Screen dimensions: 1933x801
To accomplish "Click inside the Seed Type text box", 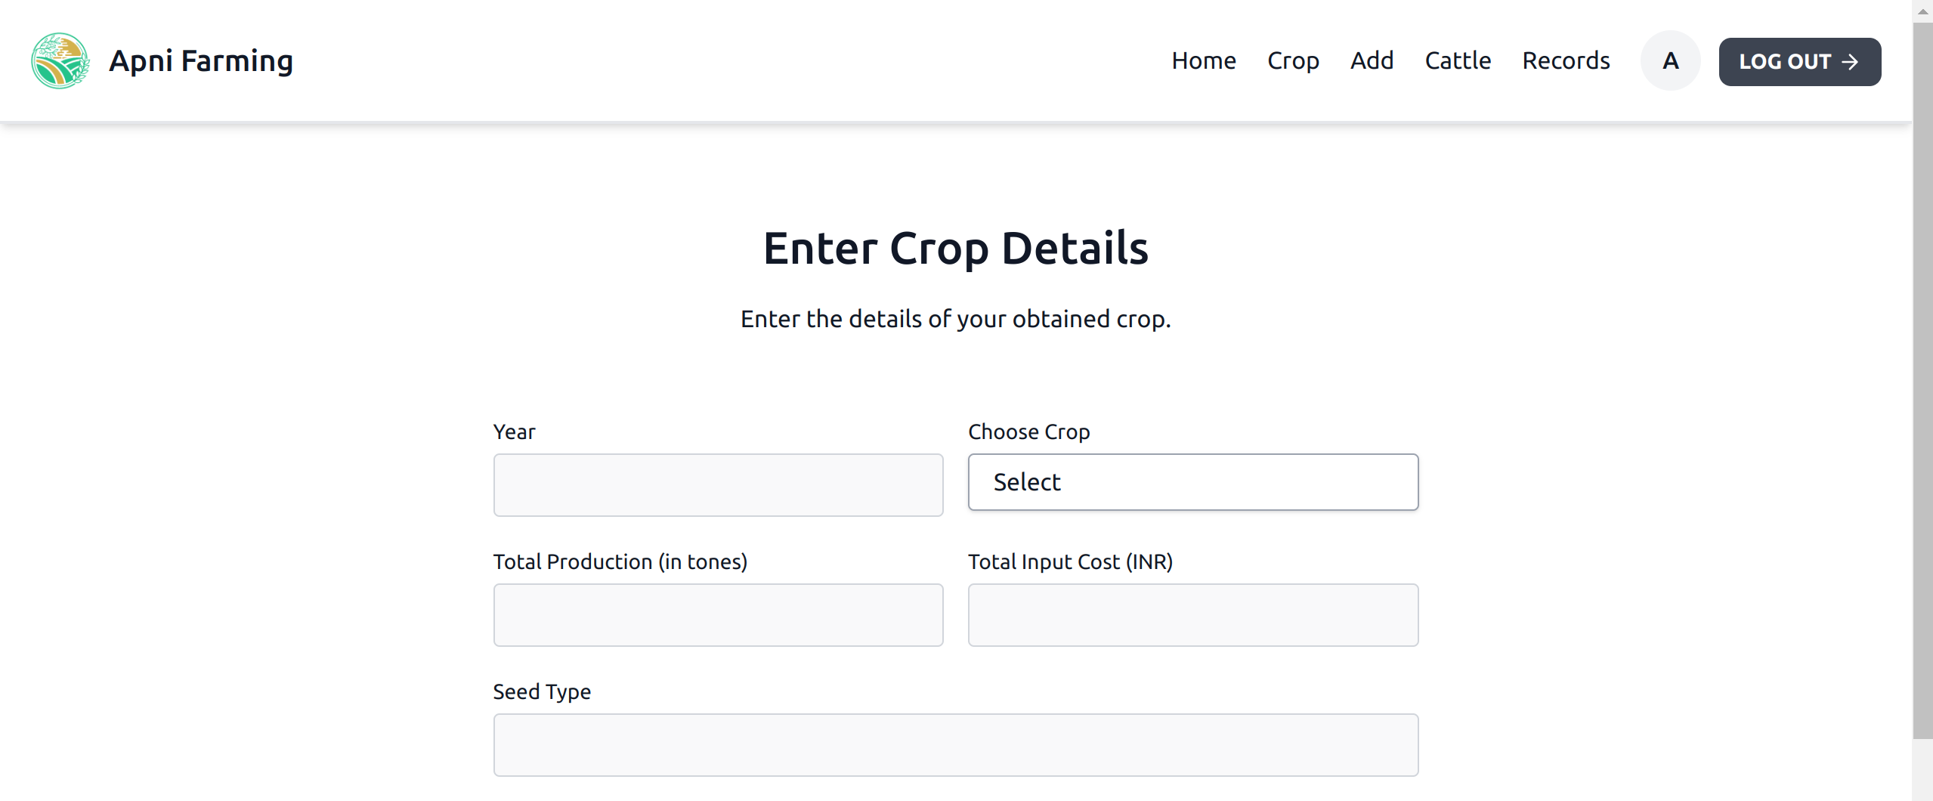I will (x=954, y=744).
